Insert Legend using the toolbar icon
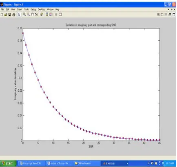This screenshot has height=167, width=177. (x=51, y=14)
